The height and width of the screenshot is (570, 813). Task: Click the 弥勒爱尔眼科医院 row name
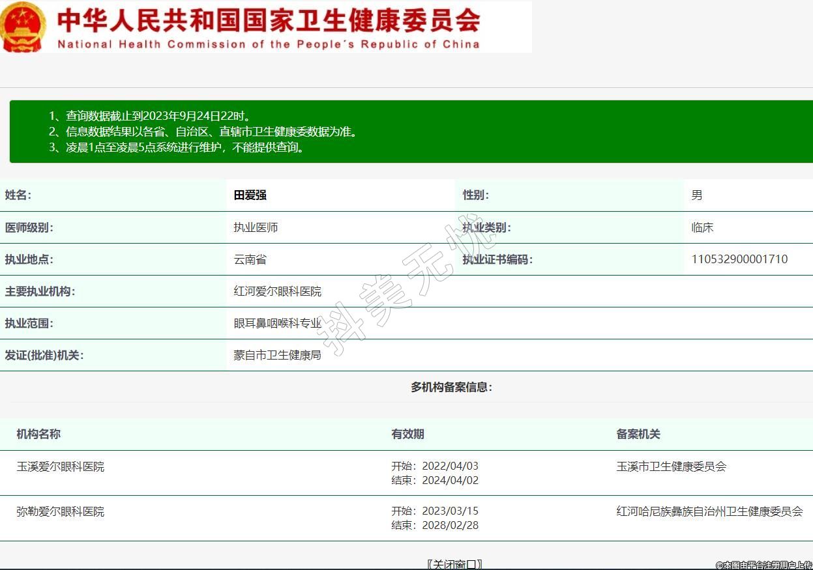(61, 512)
